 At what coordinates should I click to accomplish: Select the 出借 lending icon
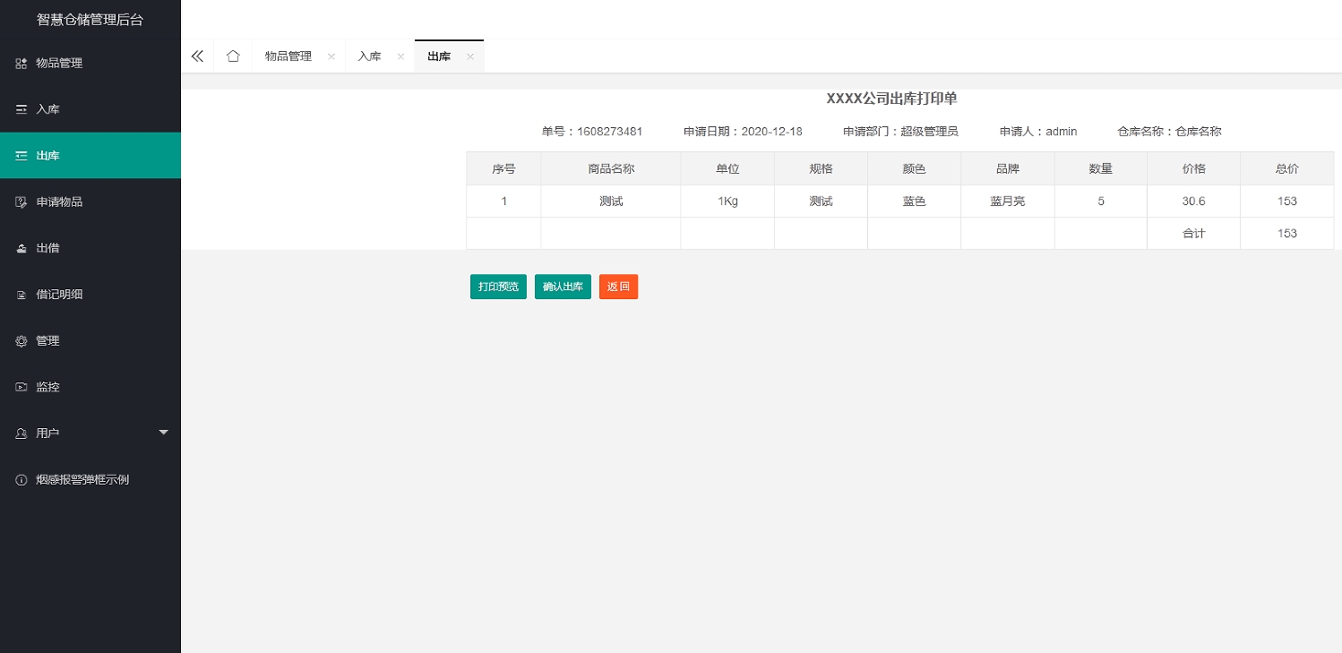pyautogui.click(x=22, y=248)
